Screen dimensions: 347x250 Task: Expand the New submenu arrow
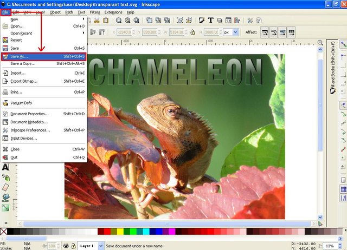pos(83,19)
